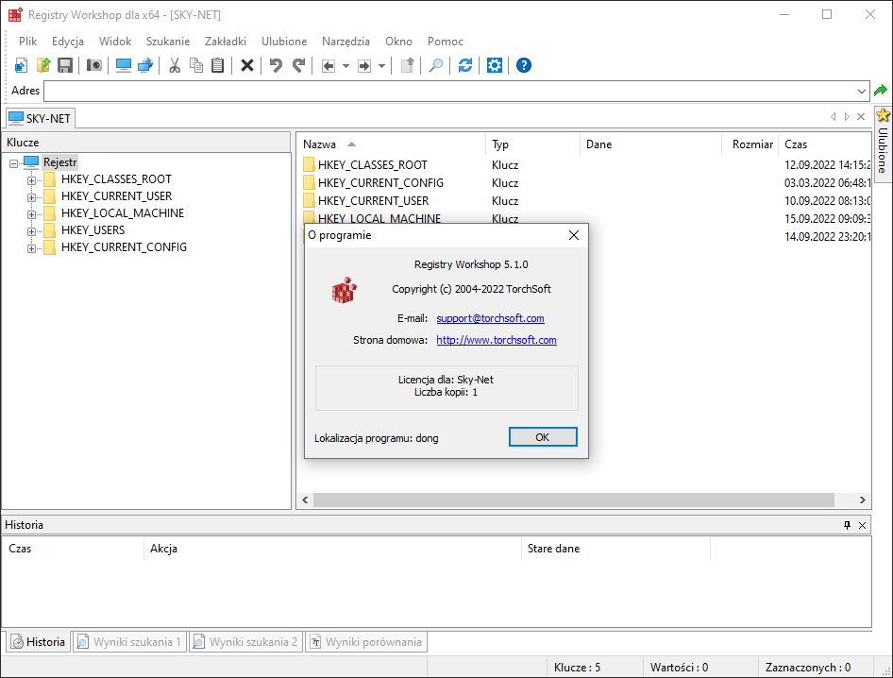The width and height of the screenshot is (893, 678).
Task: Open options via gear icon
Action: (495, 65)
